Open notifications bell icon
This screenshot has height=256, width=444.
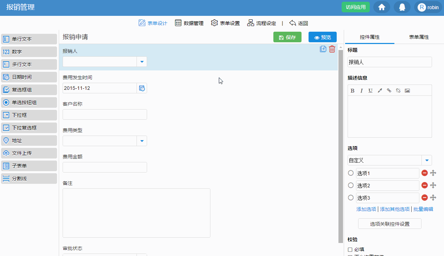point(402,7)
